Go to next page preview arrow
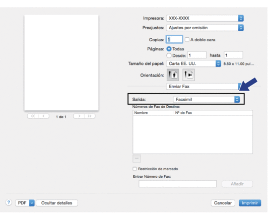Screen dimensions: 268x219 [79, 116]
